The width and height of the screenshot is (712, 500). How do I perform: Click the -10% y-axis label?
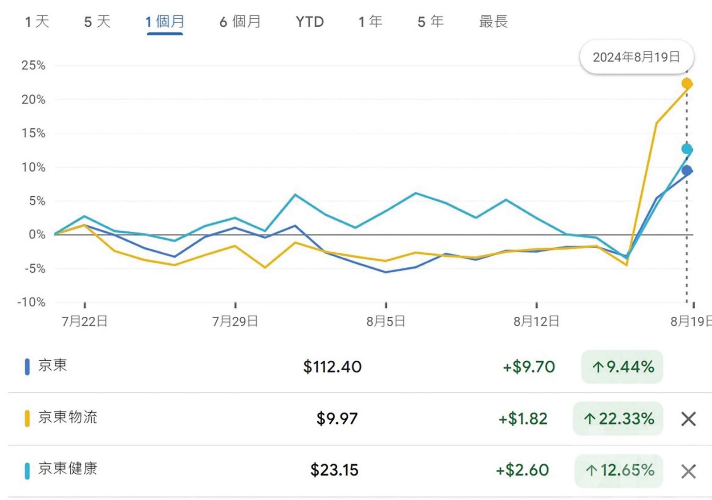(31, 302)
